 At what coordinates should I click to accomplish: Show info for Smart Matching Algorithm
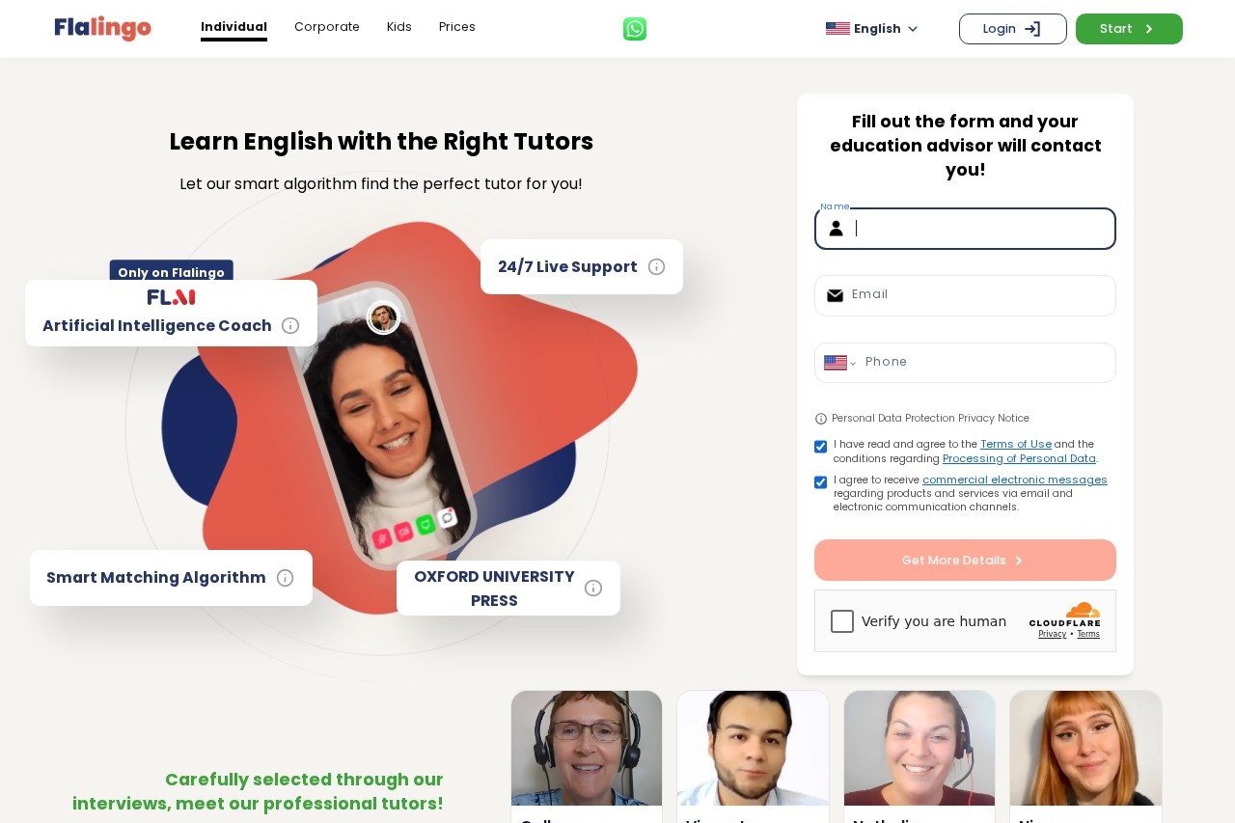point(285,578)
